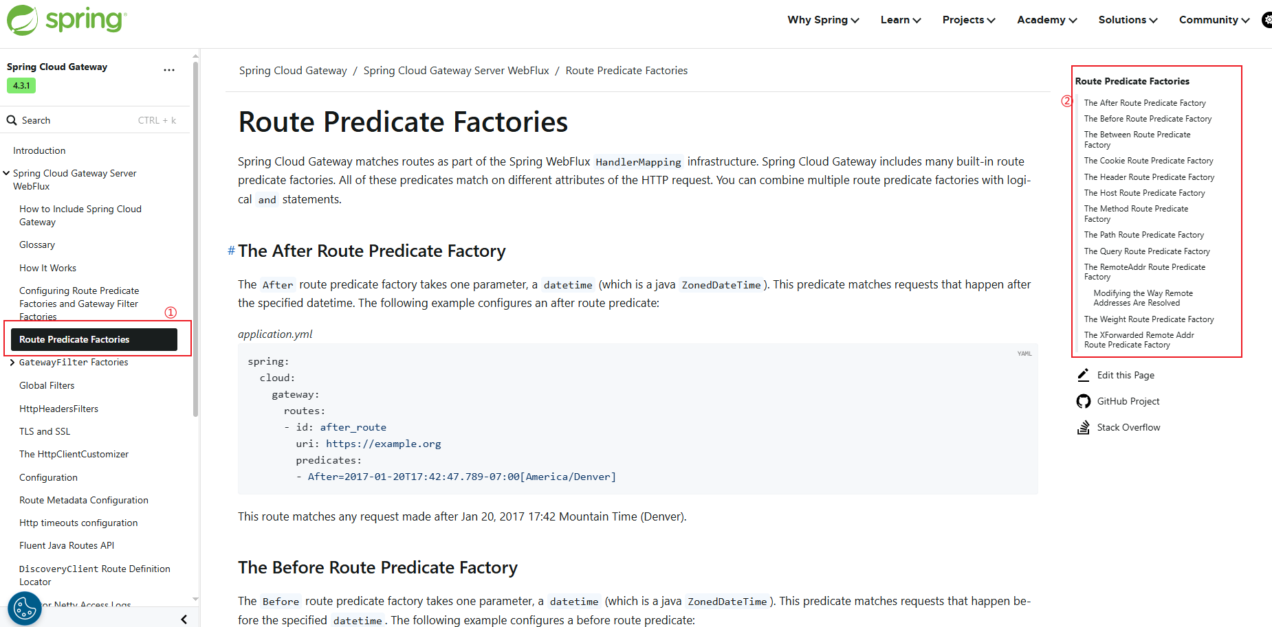Jump to Modifying the Way Remote Addresses Resolved

(x=1143, y=298)
